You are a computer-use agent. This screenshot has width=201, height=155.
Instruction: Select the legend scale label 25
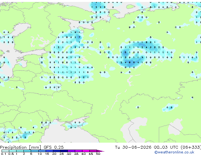pos(62,154)
